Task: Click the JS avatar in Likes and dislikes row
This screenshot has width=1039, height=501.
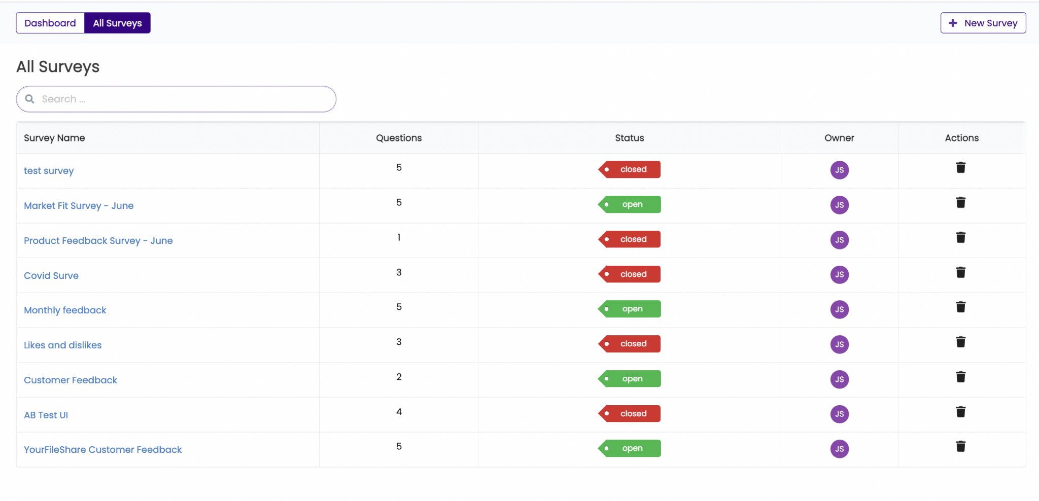Action: [839, 344]
